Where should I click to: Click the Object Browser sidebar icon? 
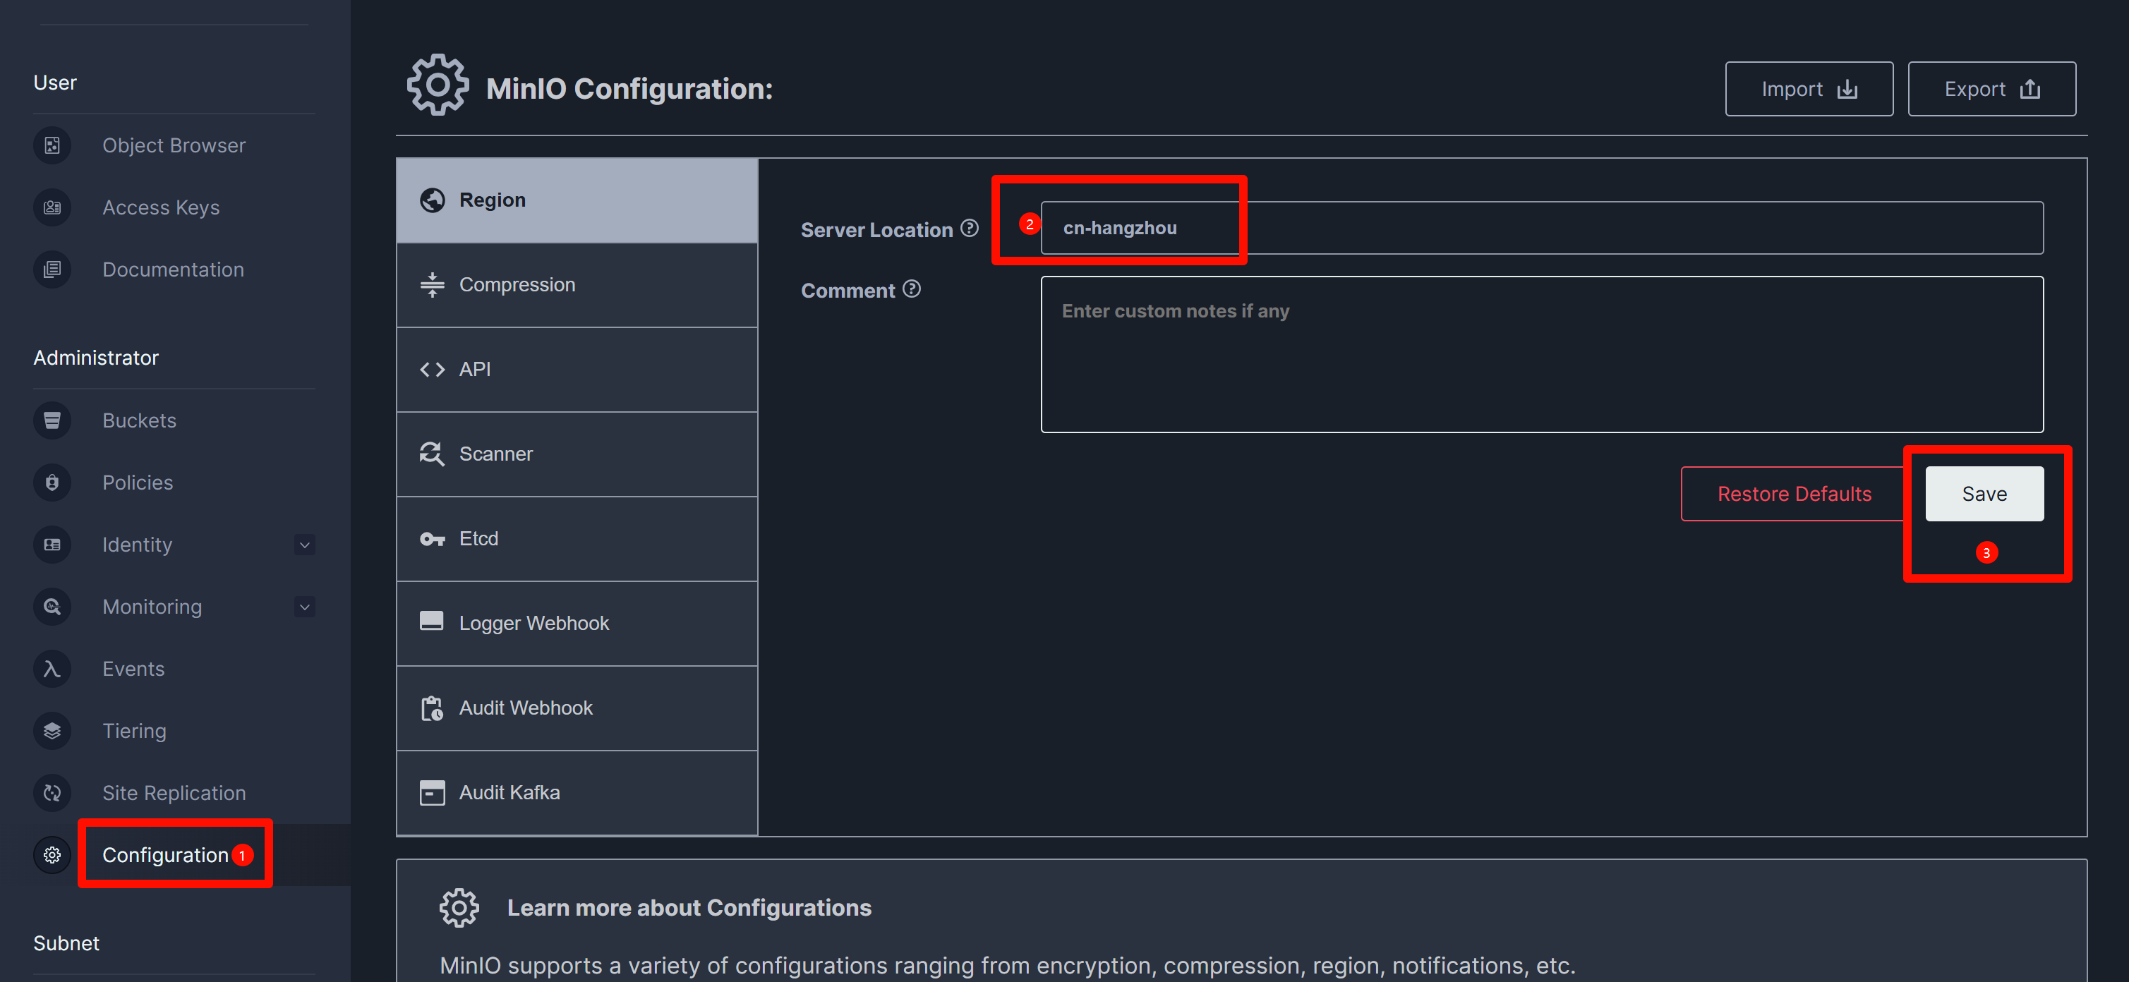52,145
